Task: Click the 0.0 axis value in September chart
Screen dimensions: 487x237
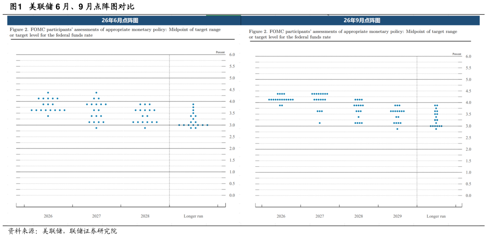Action: coord(468,196)
